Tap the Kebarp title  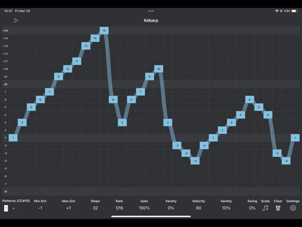(151, 20)
